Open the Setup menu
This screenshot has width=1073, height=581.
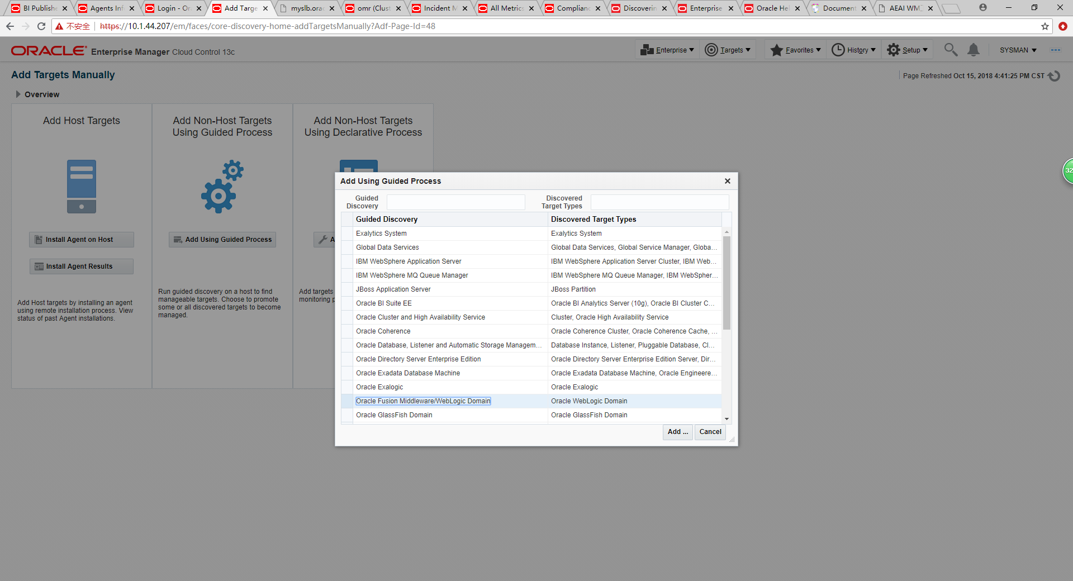click(908, 50)
